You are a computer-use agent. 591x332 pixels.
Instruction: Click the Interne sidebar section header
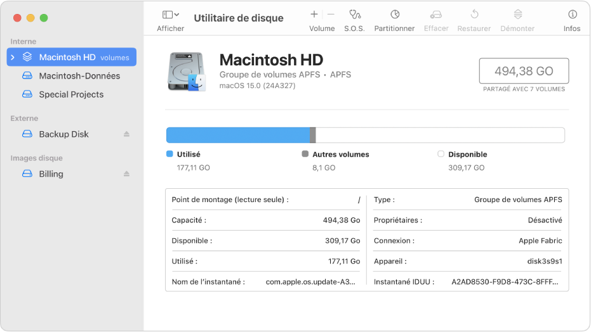[23, 41]
